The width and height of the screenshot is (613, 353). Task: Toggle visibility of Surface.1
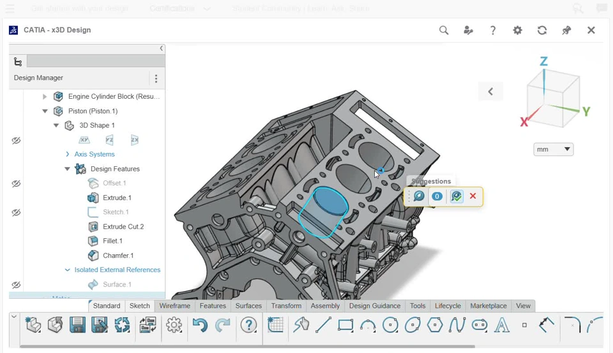tap(16, 284)
